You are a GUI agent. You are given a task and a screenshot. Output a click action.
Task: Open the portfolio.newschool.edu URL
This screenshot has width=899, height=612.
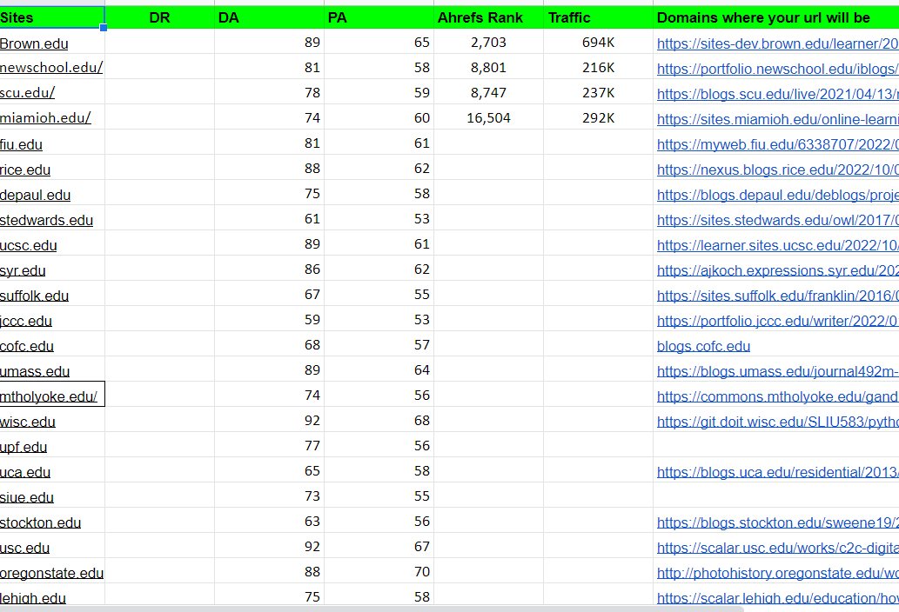777,69
